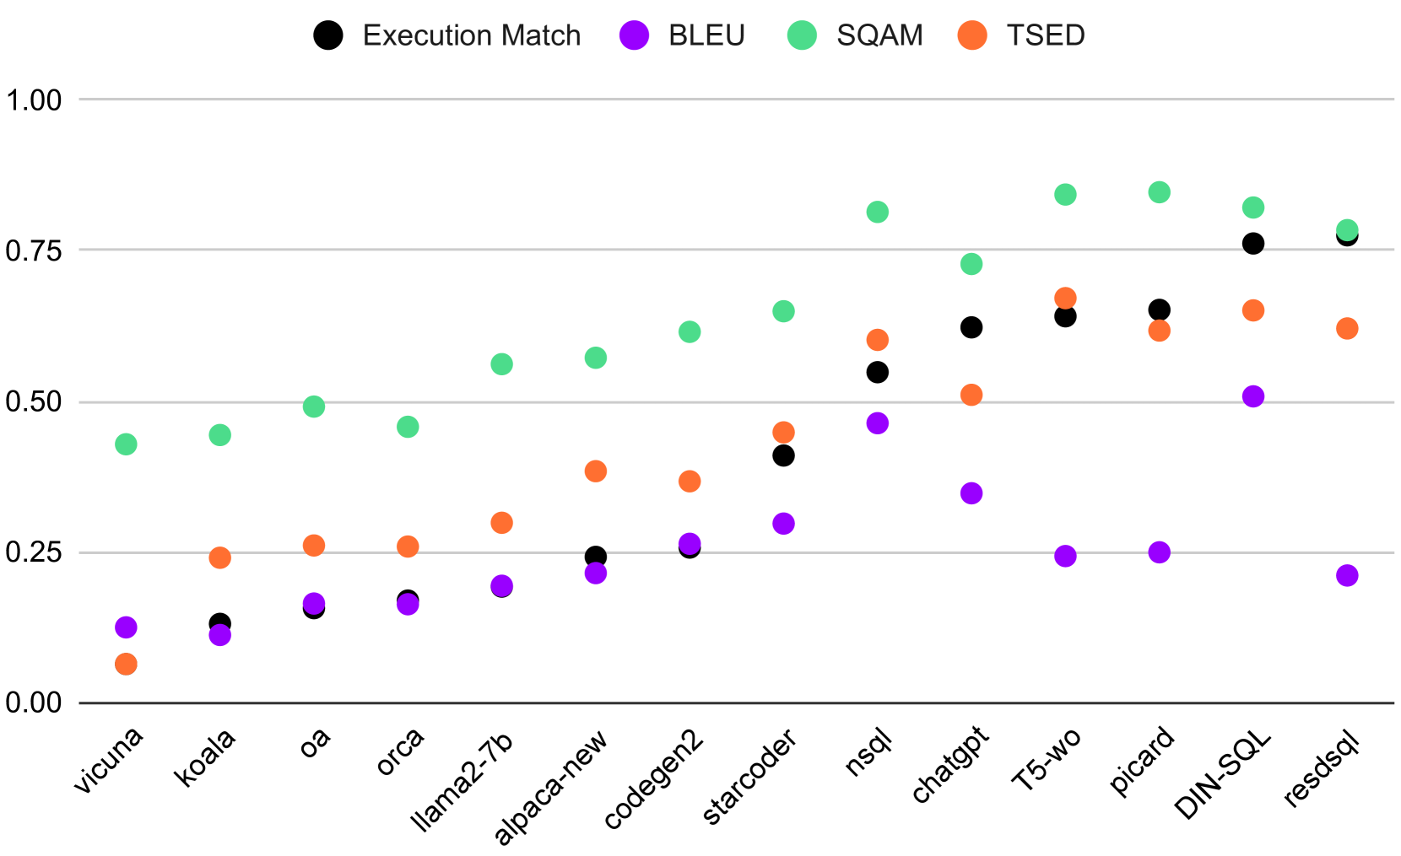
Task: Hide the SQAM series via its legend label
Action: coord(879,35)
